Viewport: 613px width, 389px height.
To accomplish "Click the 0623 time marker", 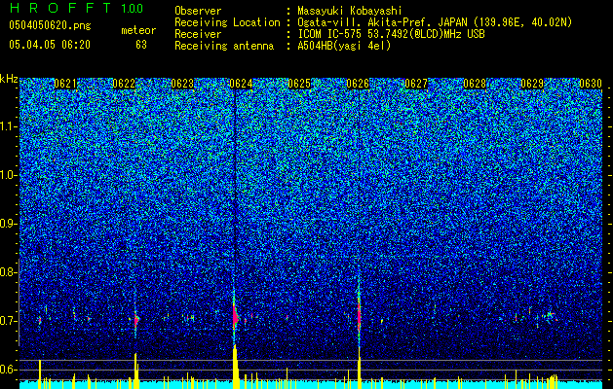I will (x=182, y=84).
